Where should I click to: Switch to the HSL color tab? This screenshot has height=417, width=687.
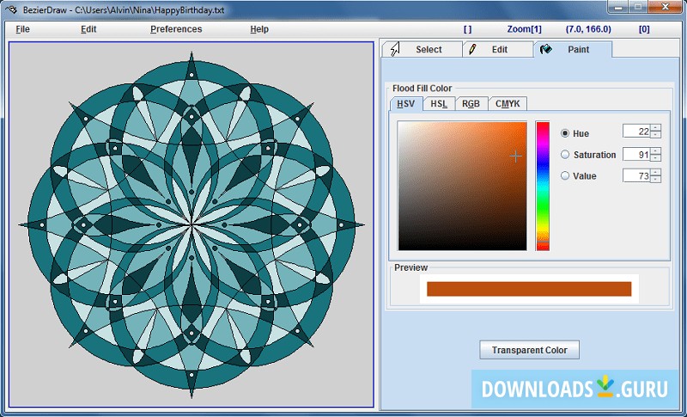pos(439,104)
